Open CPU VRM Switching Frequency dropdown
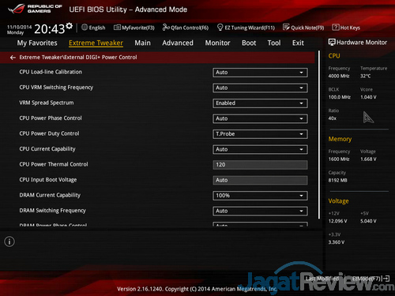This screenshot has height=296, width=395. click(x=260, y=88)
